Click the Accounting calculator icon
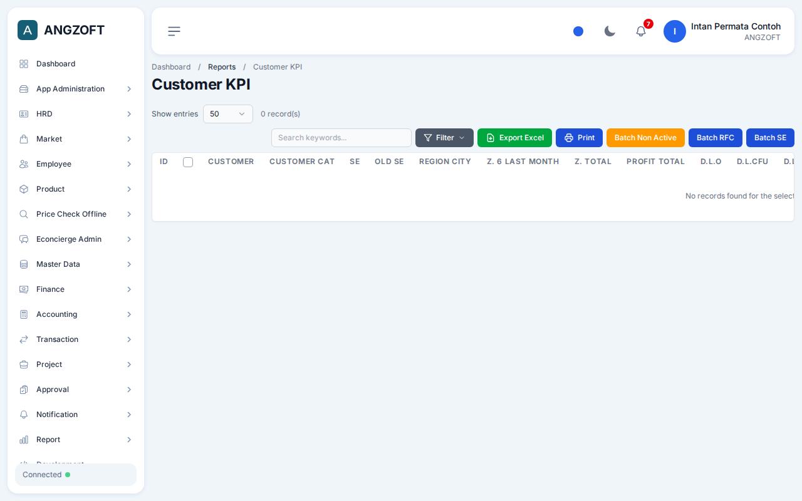 [24, 314]
